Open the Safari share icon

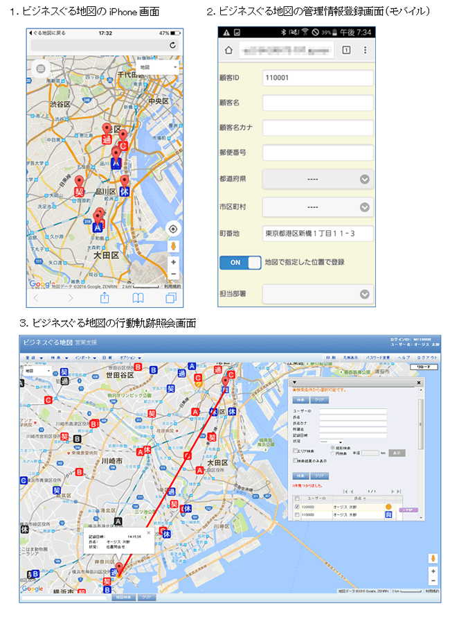pyautogui.click(x=105, y=298)
